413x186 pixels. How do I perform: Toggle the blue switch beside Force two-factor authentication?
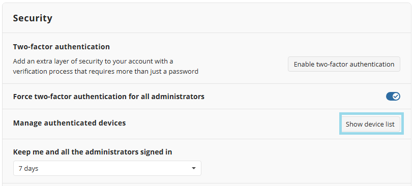[x=393, y=97]
